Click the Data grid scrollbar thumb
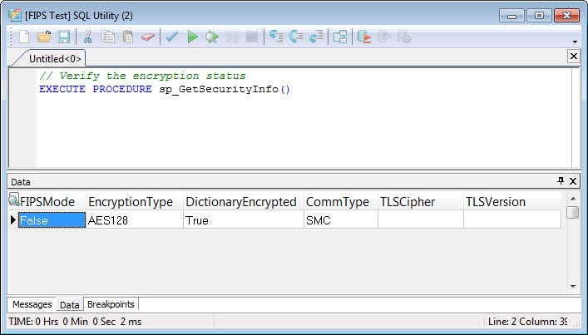This screenshot has width=588, height=335. pyautogui.click(x=573, y=212)
